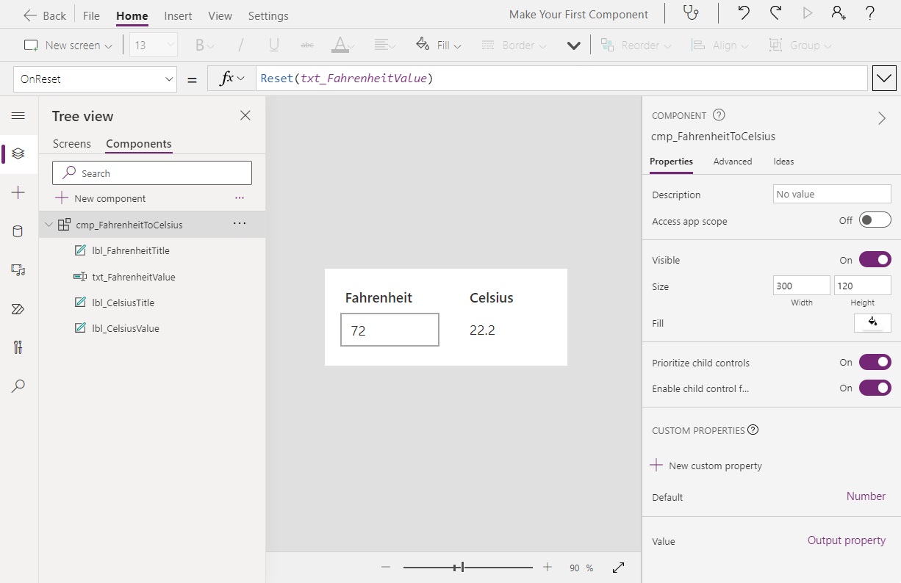Click the Play preview icon
This screenshot has height=583, width=901.
pos(806,14)
